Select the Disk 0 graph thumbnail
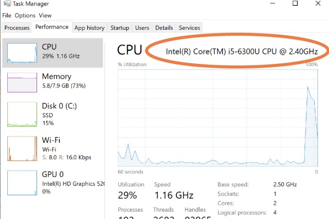The height and width of the screenshot is (219, 329). pyautogui.click(x=22, y=115)
